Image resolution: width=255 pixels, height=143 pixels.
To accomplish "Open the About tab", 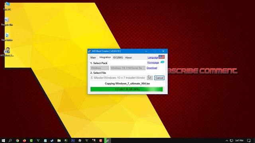I will (x=128, y=58).
